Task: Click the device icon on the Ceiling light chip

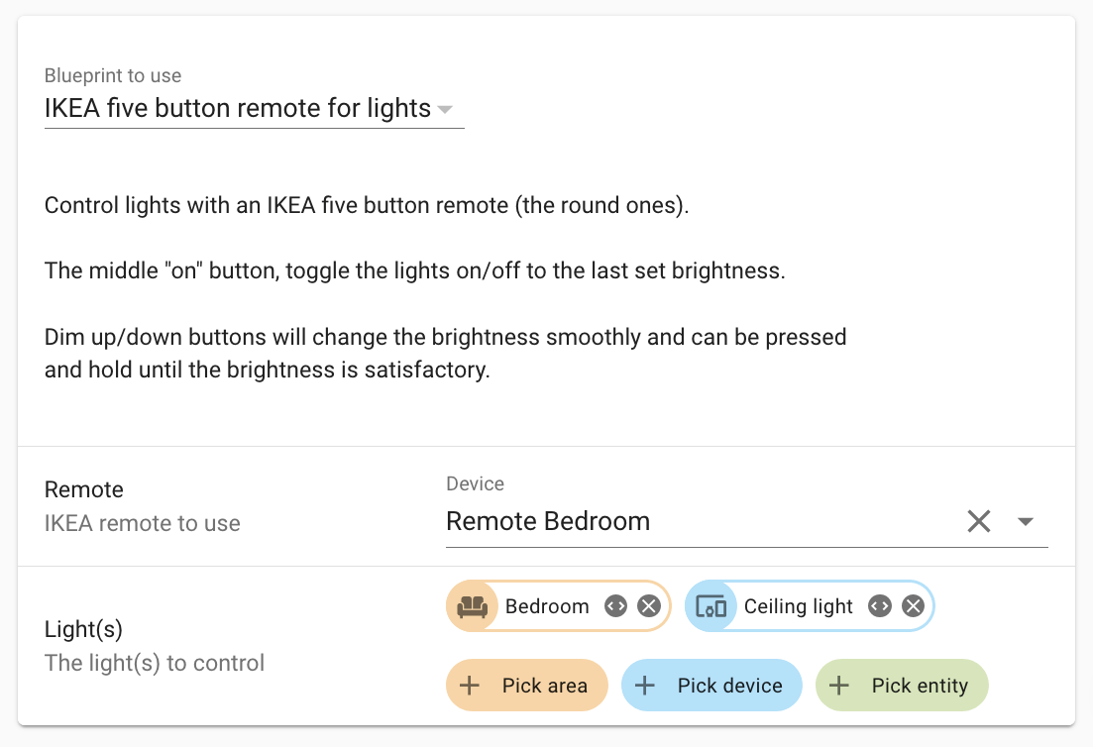Action: coord(711,605)
